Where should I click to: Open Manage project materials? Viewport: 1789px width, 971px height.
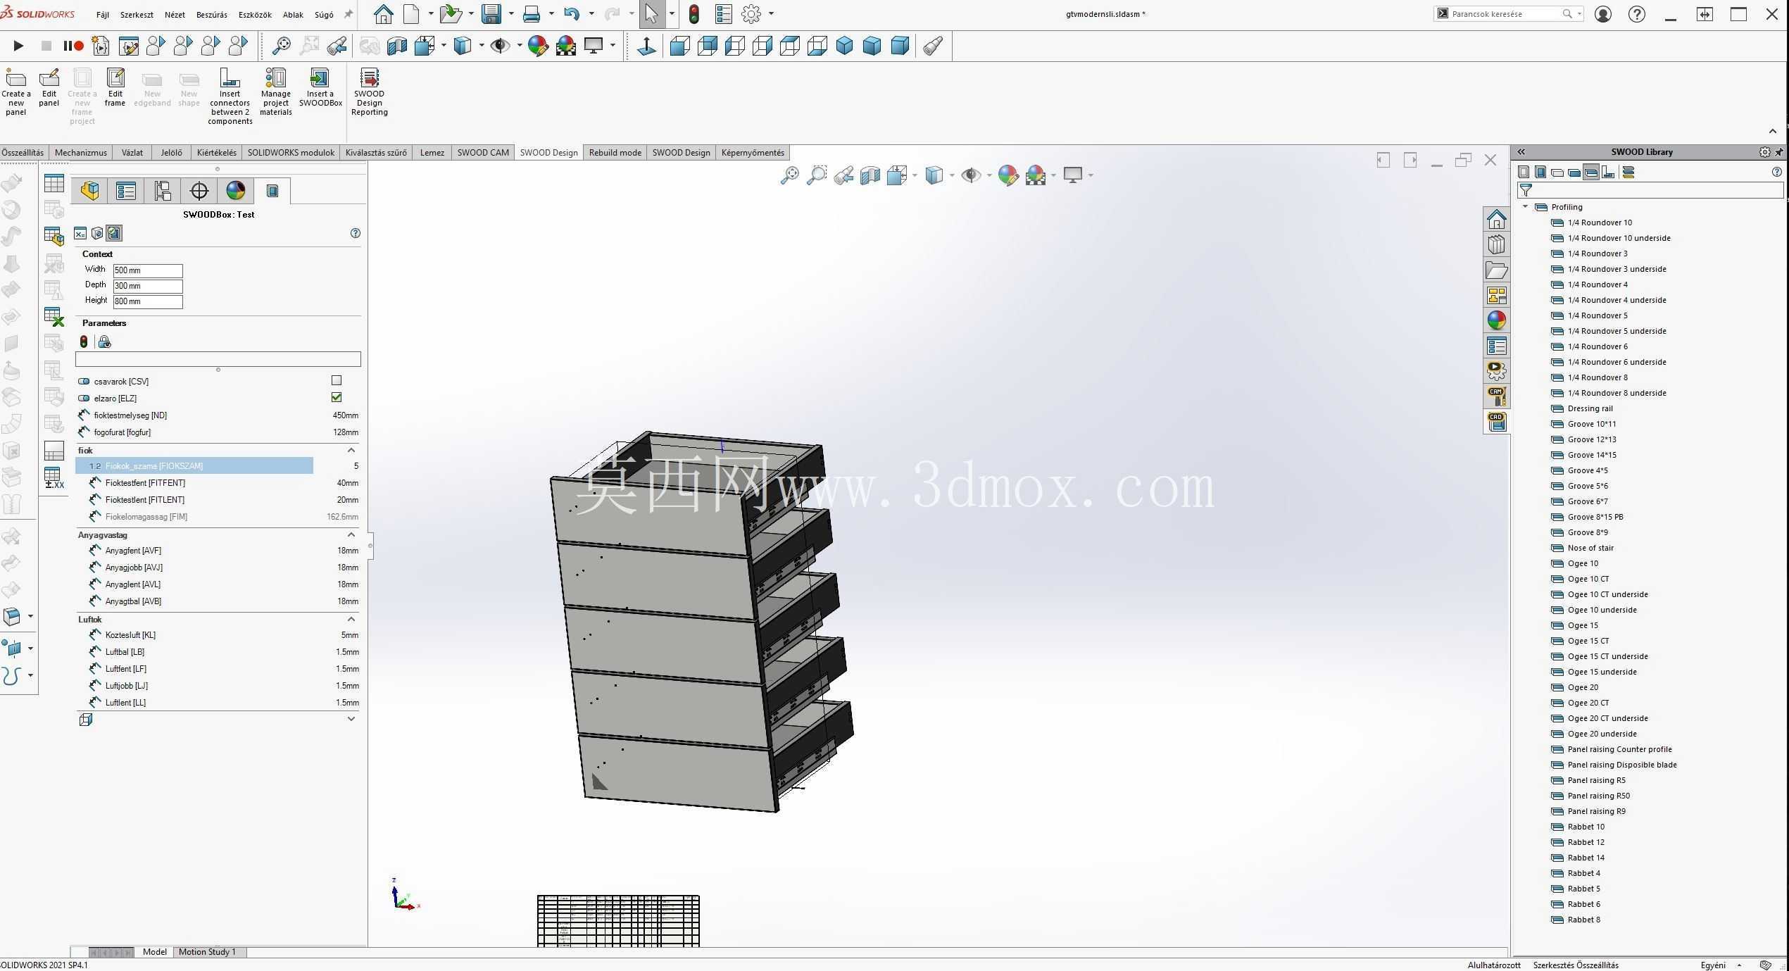pos(275,92)
